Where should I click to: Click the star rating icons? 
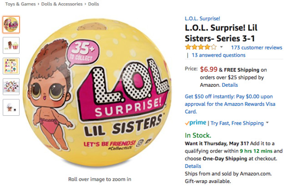pyautogui.click(x=201, y=47)
